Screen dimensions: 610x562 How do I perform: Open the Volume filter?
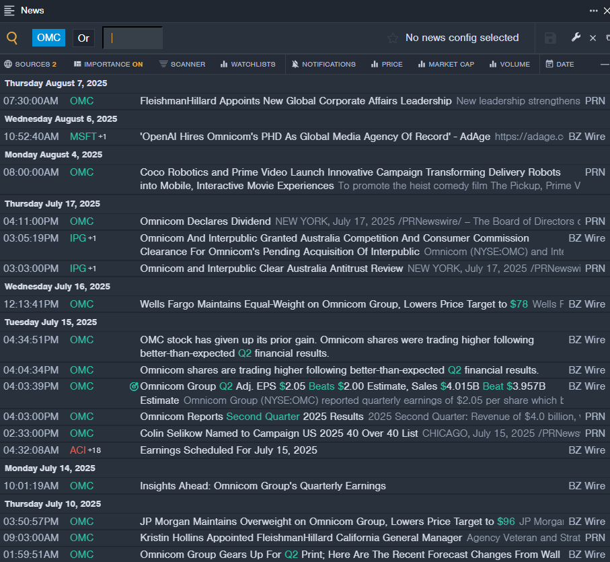click(x=510, y=64)
